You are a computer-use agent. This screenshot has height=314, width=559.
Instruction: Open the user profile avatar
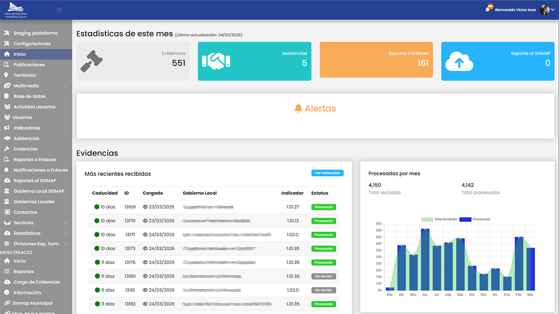coord(544,10)
